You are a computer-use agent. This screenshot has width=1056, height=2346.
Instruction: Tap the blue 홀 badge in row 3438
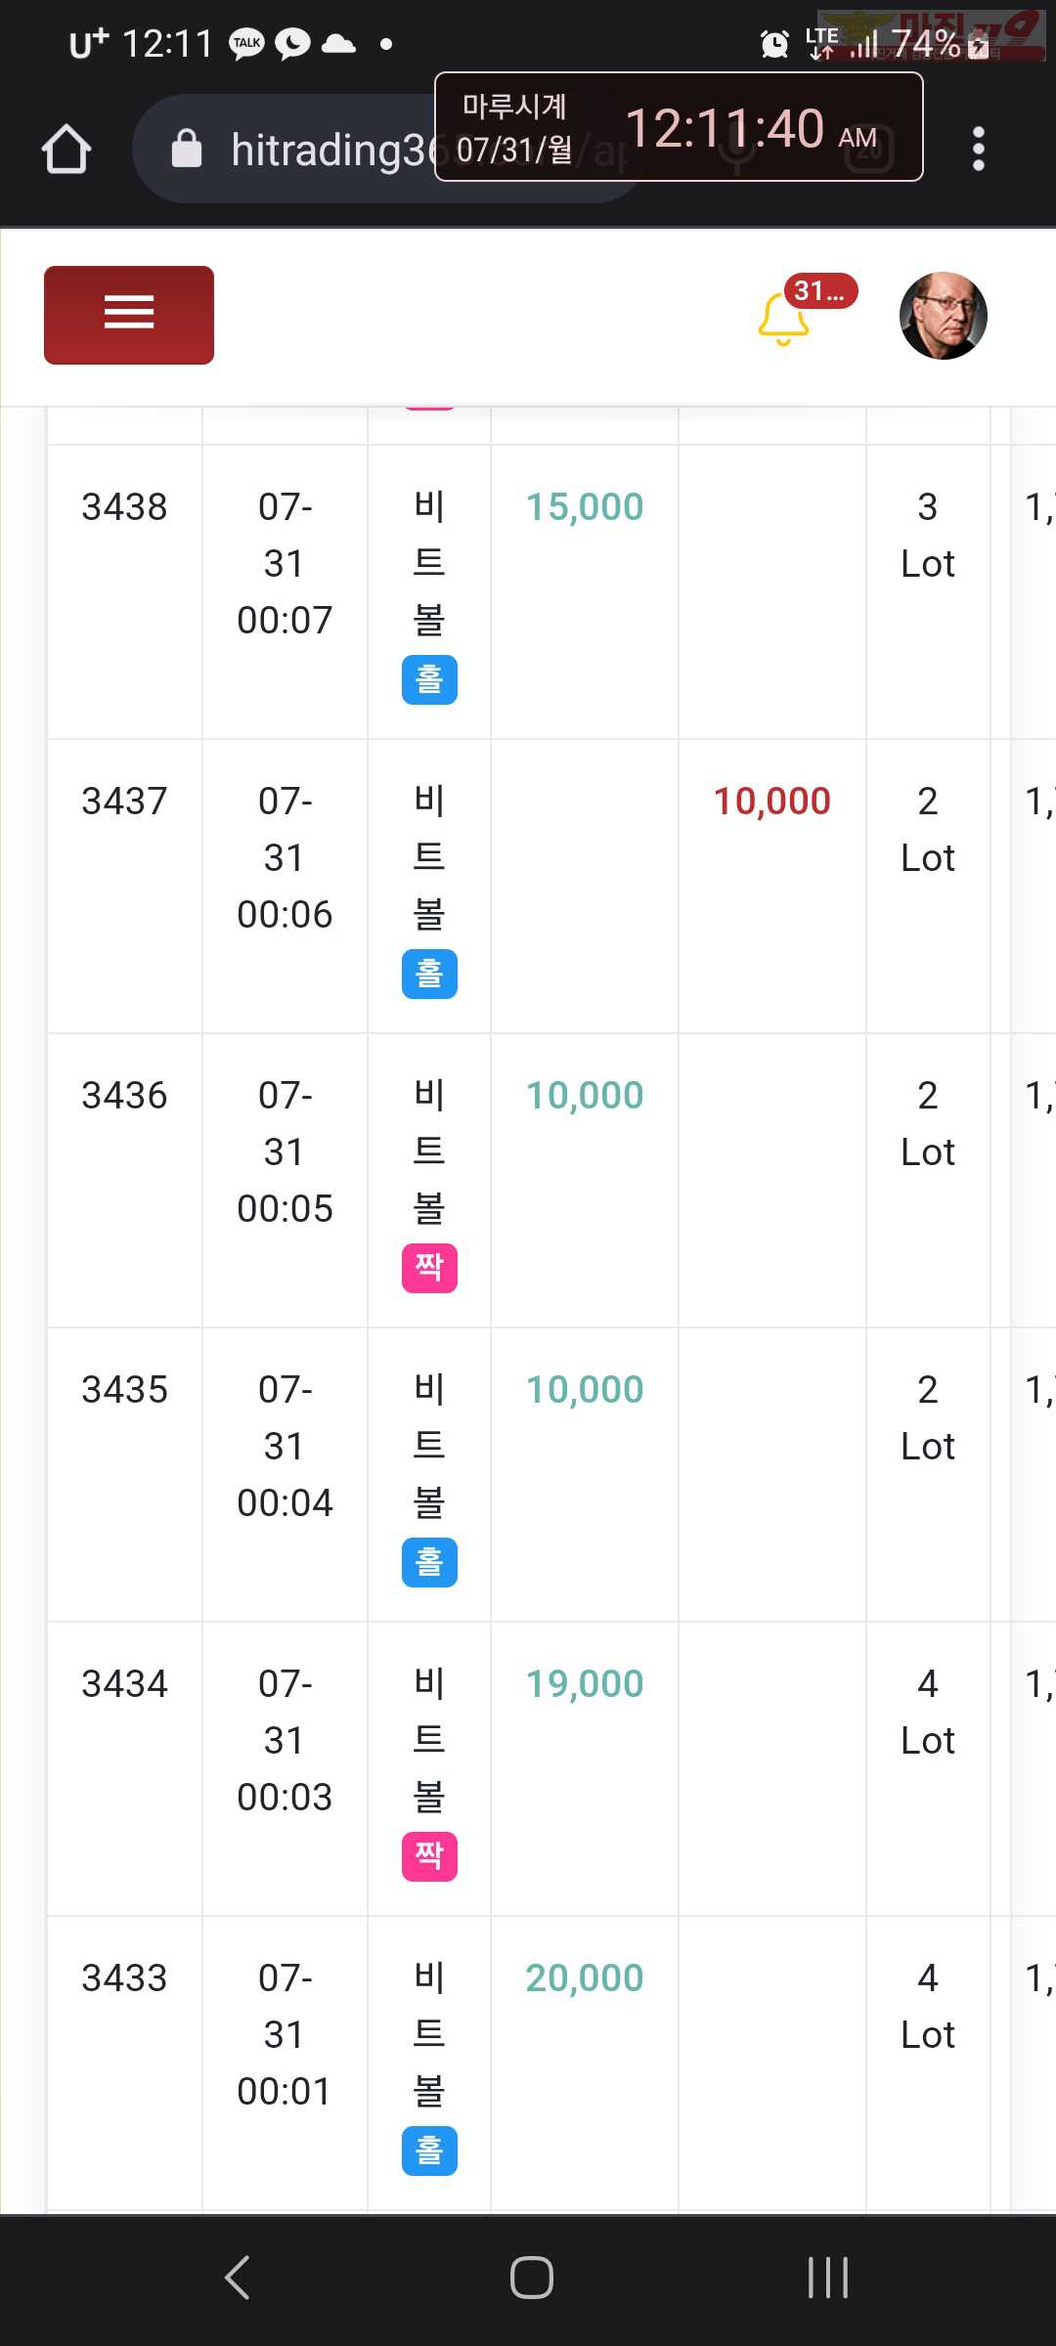pos(429,679)
